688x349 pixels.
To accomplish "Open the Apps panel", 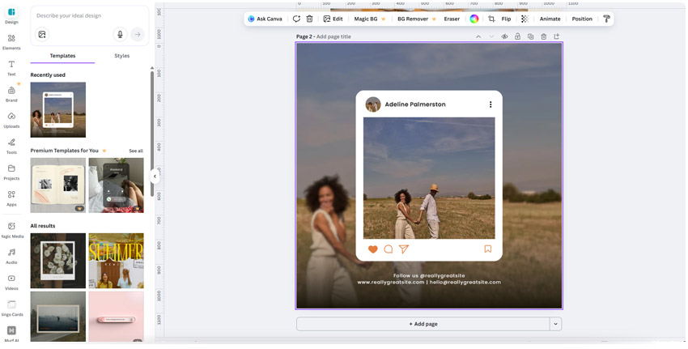I will (x=11, y=198).
